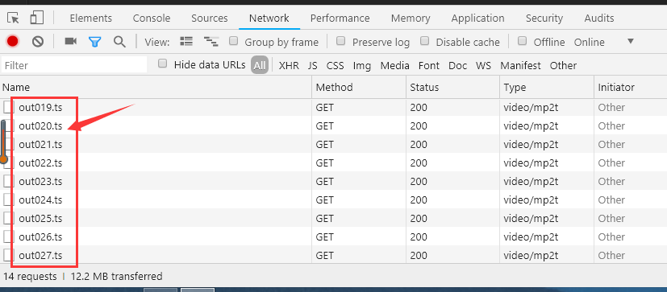Clear the network log icon
This screenshot has width=667, height=292.
click(38, 41)
